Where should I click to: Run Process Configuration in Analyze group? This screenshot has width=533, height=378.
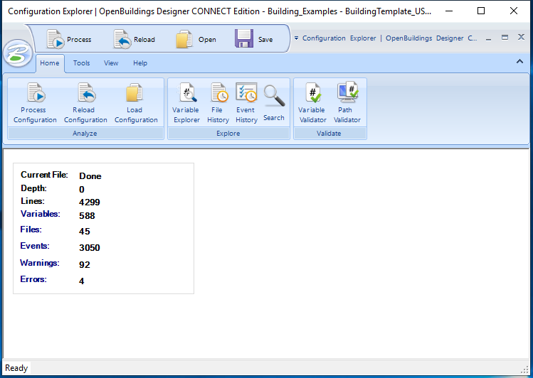(35, 103)
